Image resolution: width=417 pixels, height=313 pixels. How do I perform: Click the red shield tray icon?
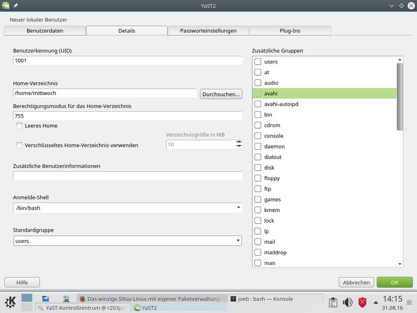tap(362, 303)
